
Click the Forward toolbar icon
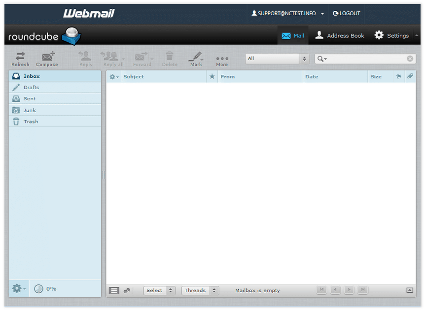pos(141,59)
